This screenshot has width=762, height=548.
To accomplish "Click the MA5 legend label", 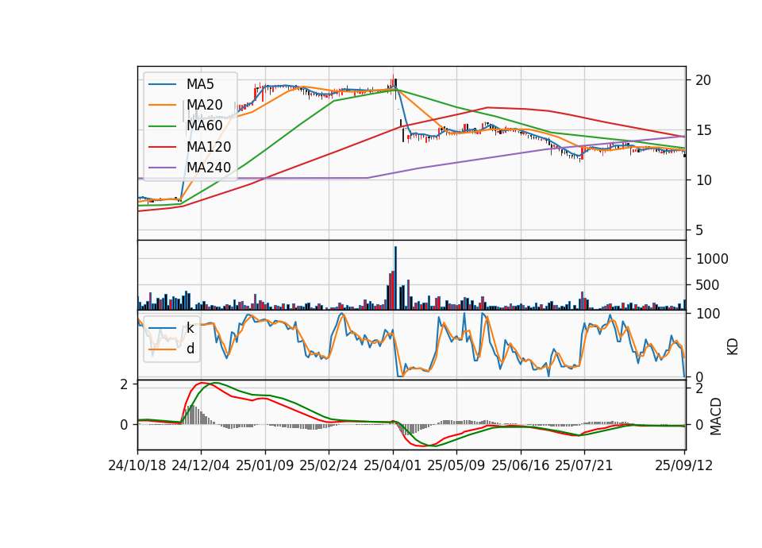I will 200,84.
